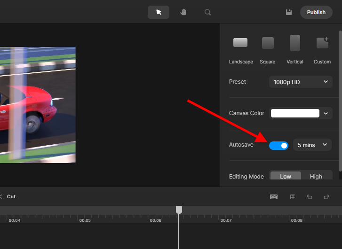
Task: Click the timeline snapping align icon
Action: (x=293, y=197)
